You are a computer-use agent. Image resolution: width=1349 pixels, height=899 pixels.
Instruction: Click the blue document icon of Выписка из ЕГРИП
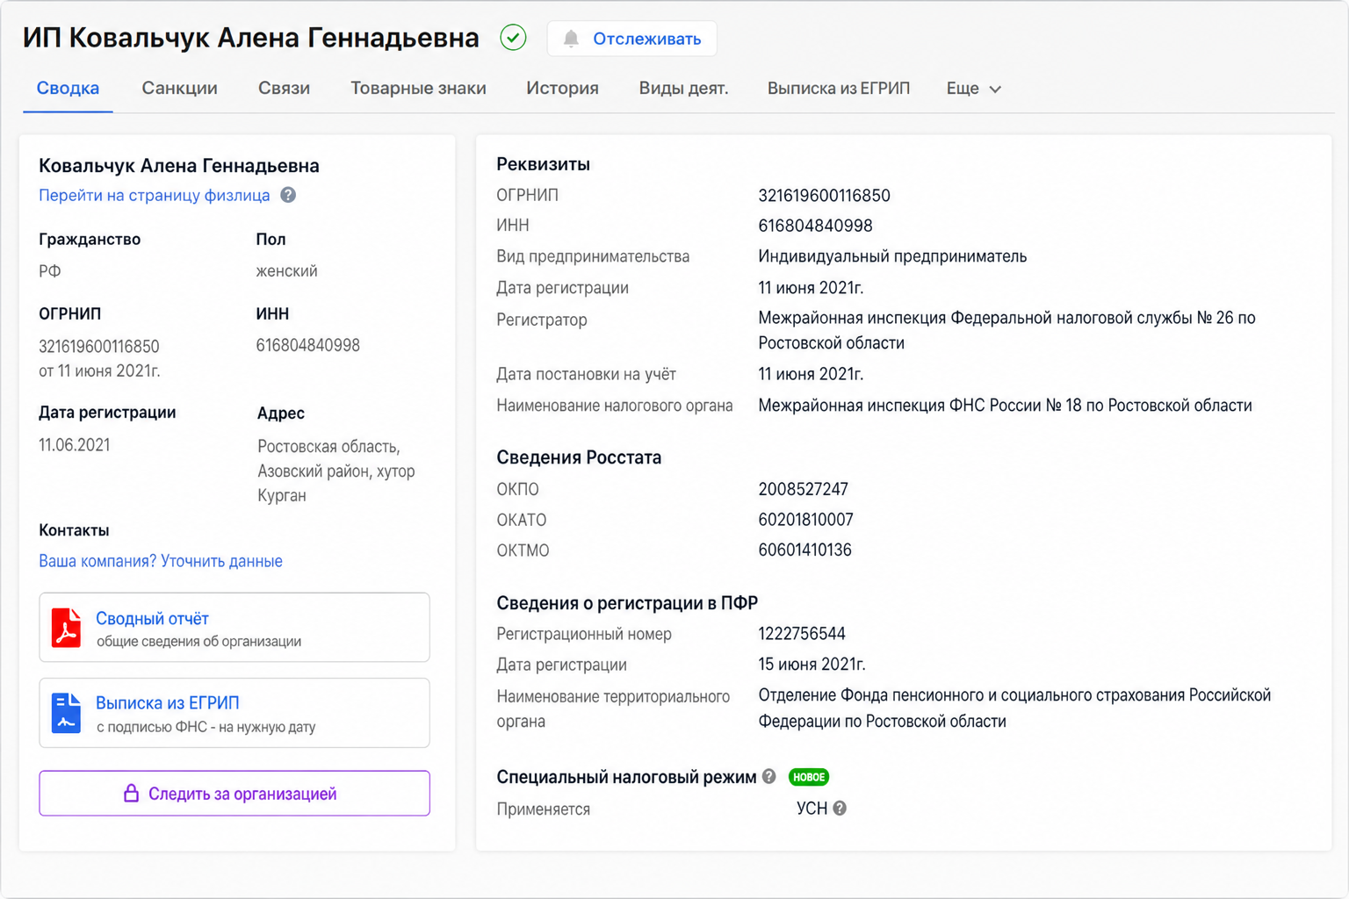click(66, 713)
